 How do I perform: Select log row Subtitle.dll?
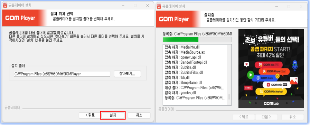(180, 67)
